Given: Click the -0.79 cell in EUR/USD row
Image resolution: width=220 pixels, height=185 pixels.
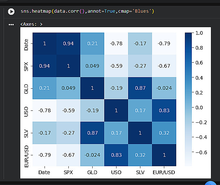Looking at the screenshot, I should [x=45, y=155].
